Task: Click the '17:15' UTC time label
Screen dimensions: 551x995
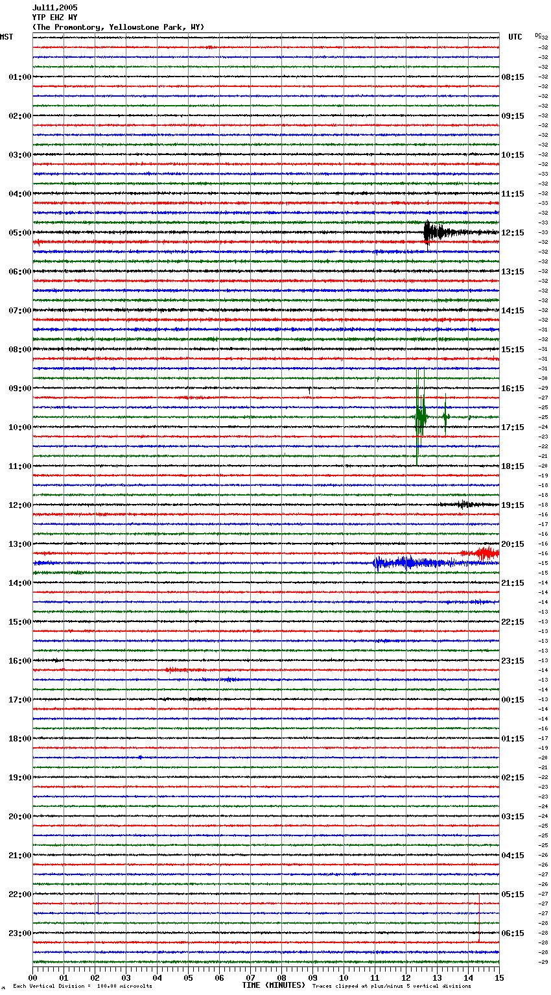Action: click(x=513, y=427)
